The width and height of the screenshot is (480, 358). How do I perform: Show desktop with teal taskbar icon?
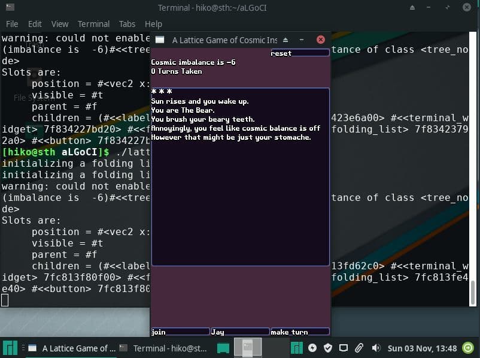coord(223,348)
